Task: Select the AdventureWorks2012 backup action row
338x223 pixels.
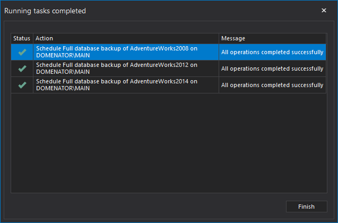Action: tap(116, 68)
